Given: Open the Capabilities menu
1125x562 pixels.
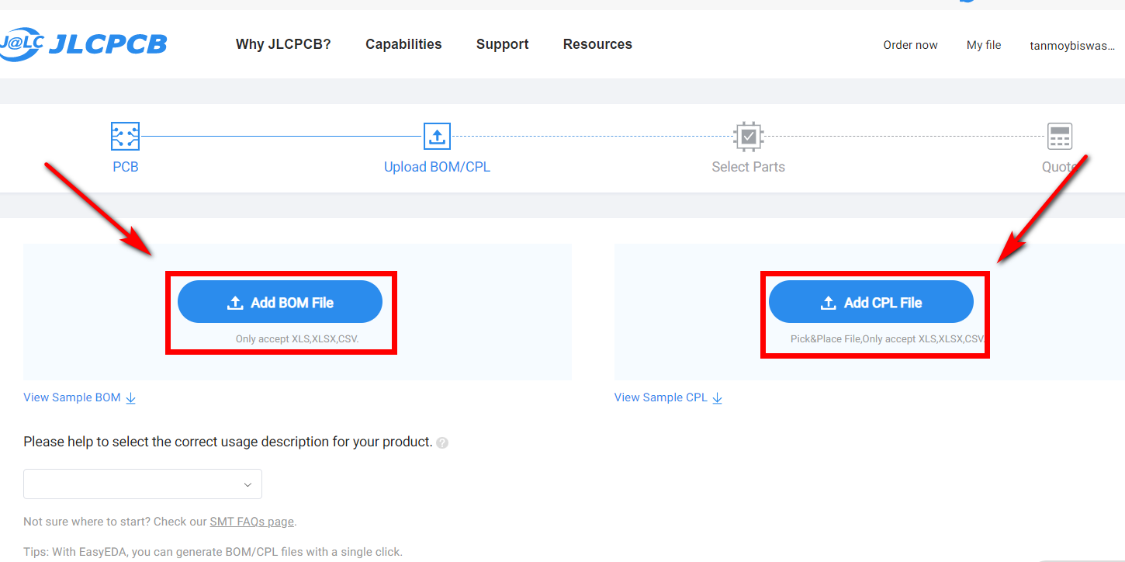Looking at the screenshot, I should click(x=403, y=44).
